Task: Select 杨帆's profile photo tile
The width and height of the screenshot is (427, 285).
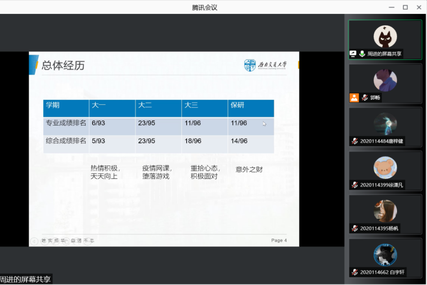Action: [385, 211]
